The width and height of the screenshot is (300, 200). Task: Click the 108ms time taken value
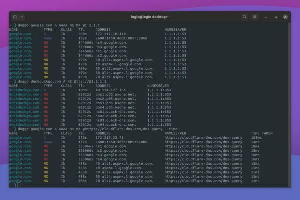click(256, 138)
